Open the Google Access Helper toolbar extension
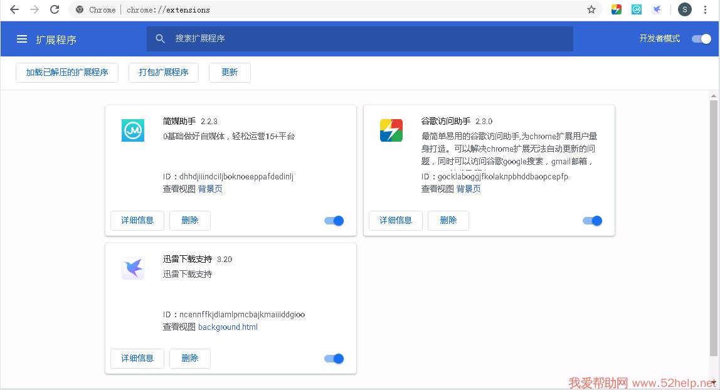This screenshot has height=390, width=720. point(617,9)
